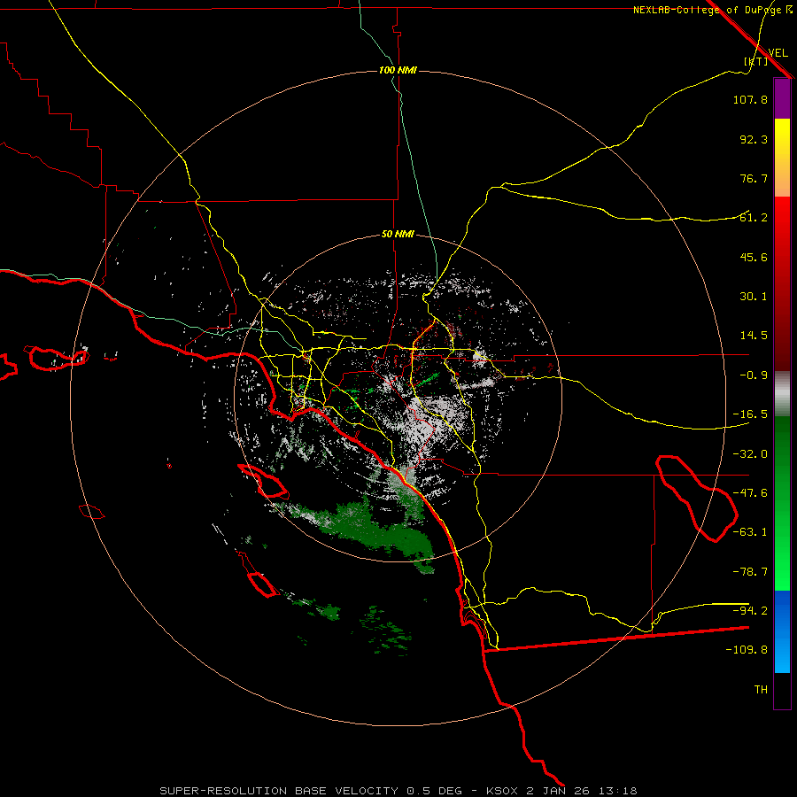
Task: Click the -78.7 velocity scale value
Action: coord(750,572)
